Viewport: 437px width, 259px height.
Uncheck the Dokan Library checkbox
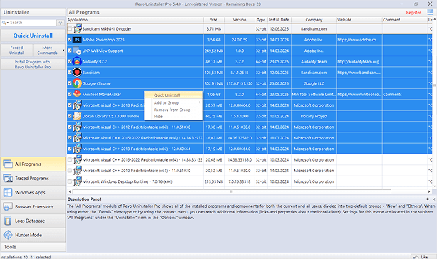[x=70, y=116]
